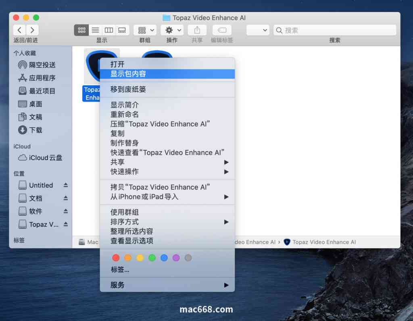This screenshot has width=413, height=321.
Task: Choose 制作替身 in context menu
Action: 167,143
